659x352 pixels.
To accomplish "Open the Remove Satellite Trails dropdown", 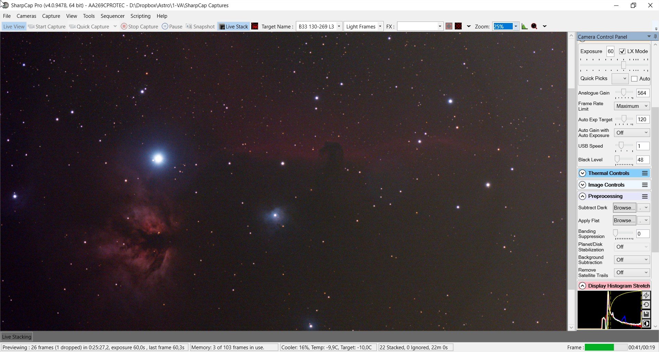I will pos(632,273).
